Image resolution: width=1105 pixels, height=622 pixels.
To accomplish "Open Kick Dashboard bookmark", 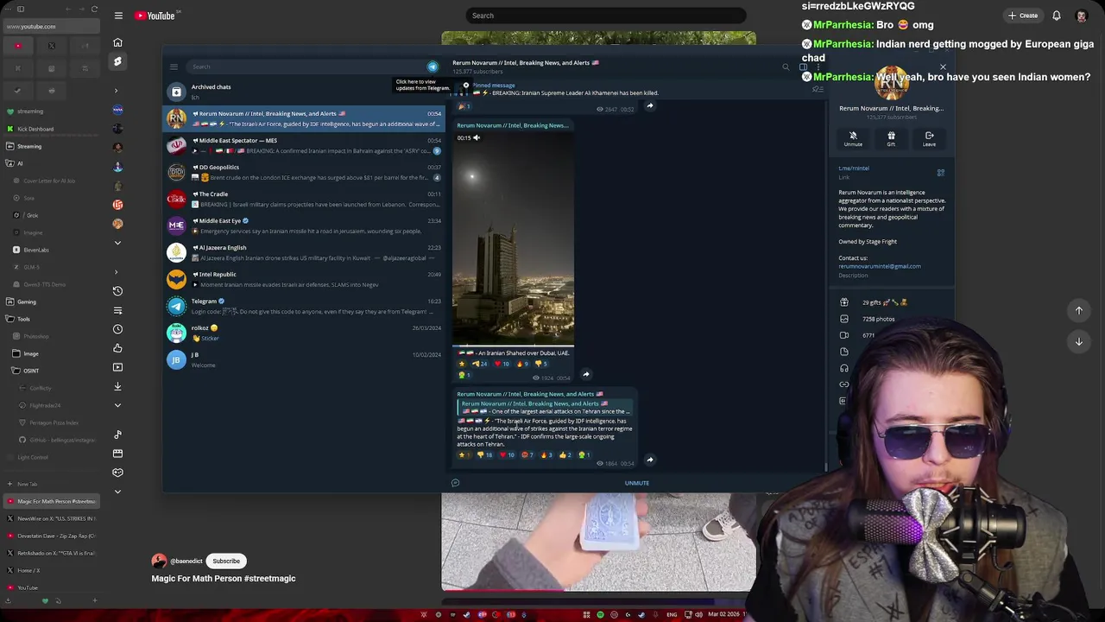I will [x=50, y=129].
